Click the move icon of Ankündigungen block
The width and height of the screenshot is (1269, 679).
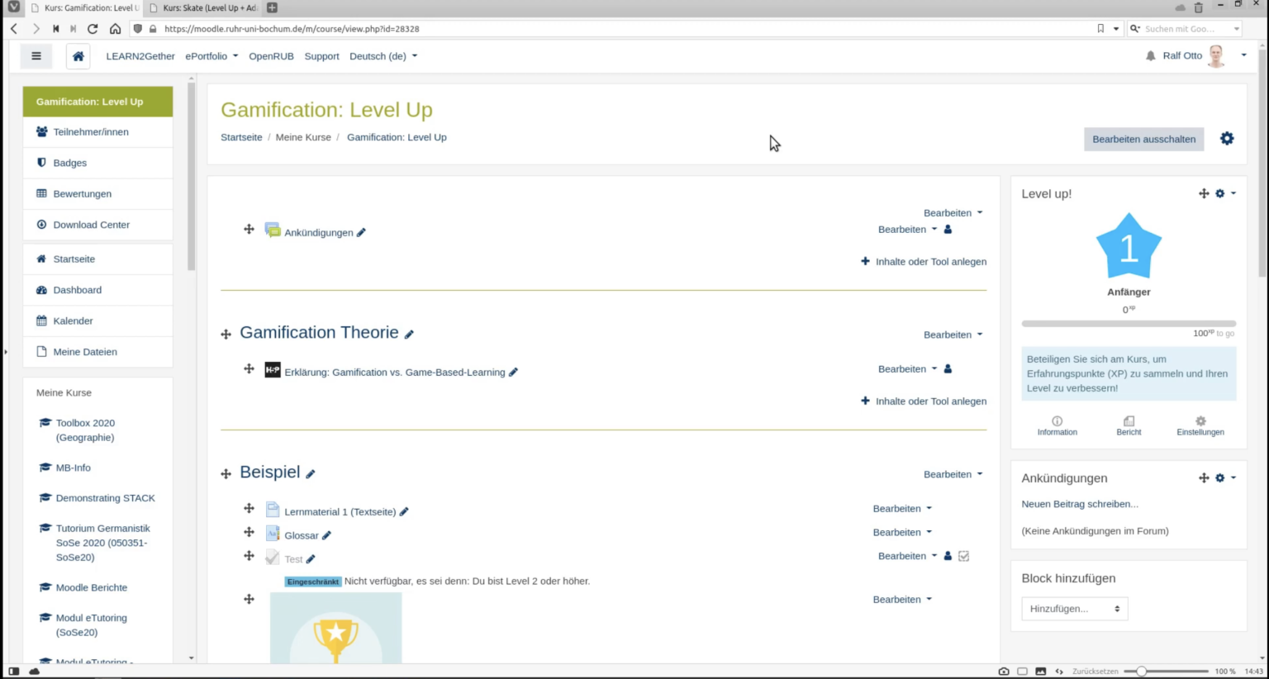[x=1204, y=477]
